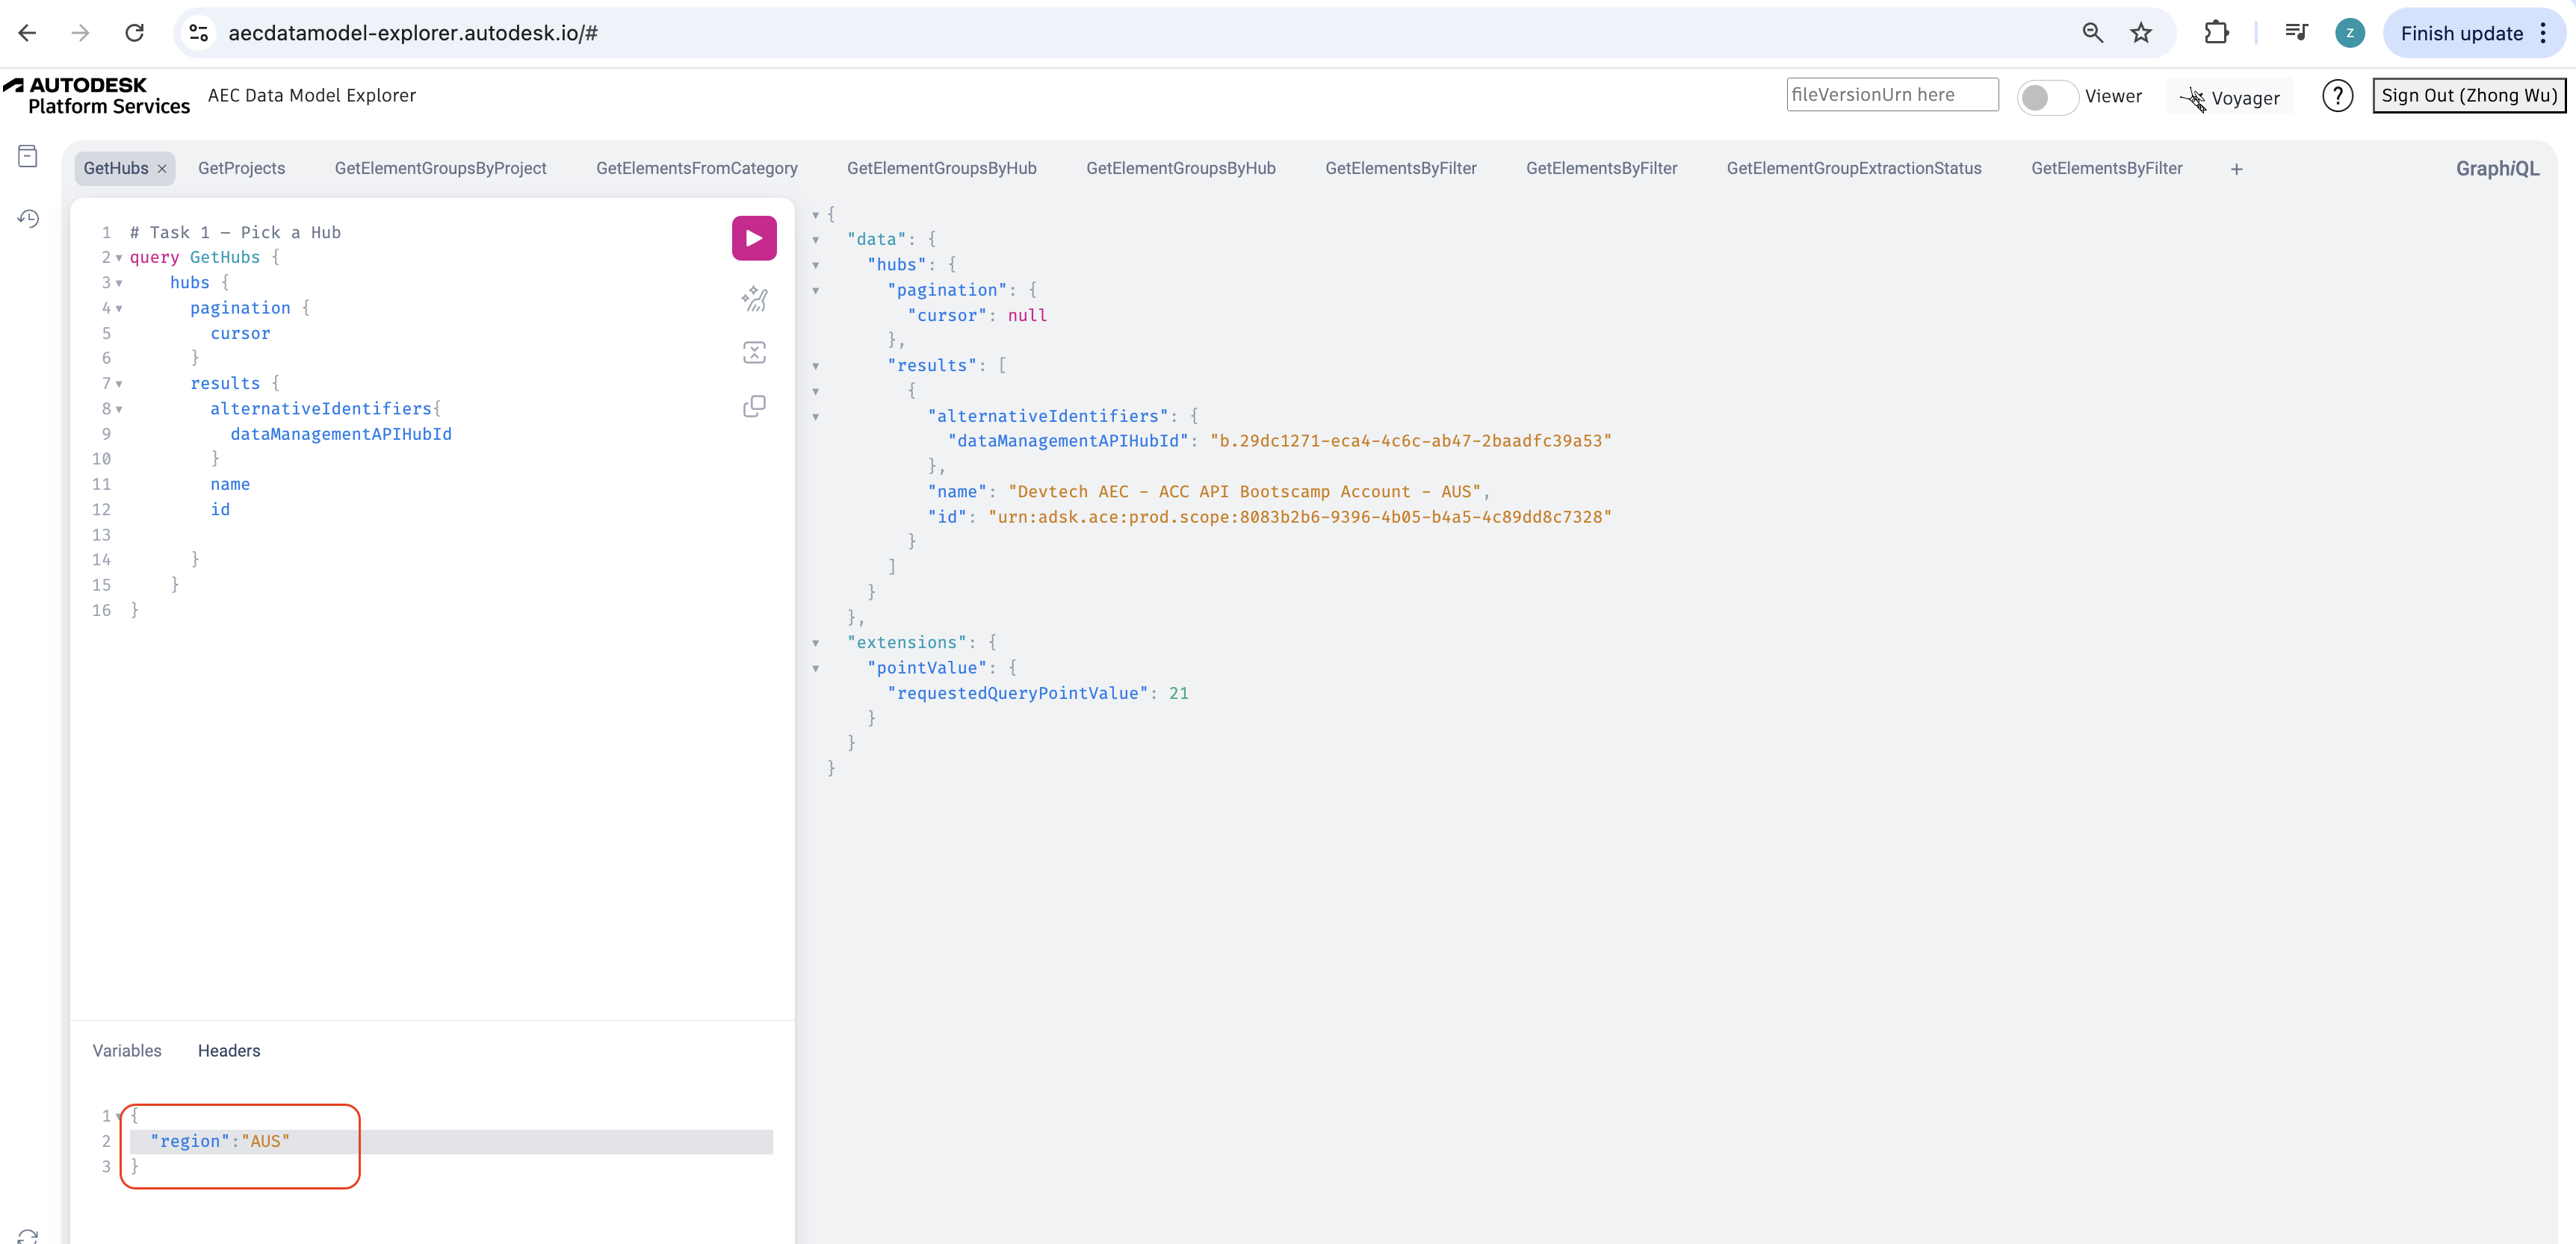Screen dimensions: 2576x1244
Task: Click the fileVersionUrn input field
Action: 1891,94
